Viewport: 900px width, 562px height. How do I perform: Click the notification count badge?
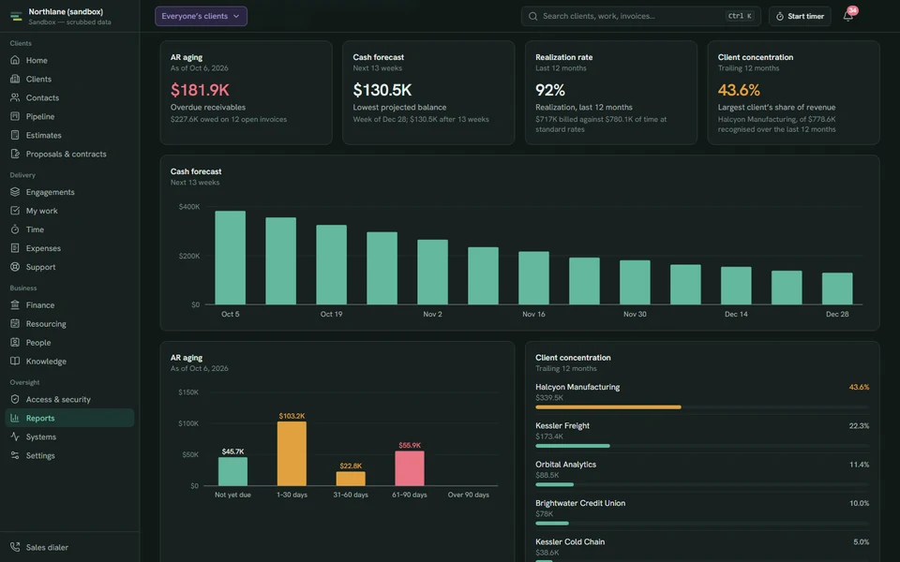[852, 10]
